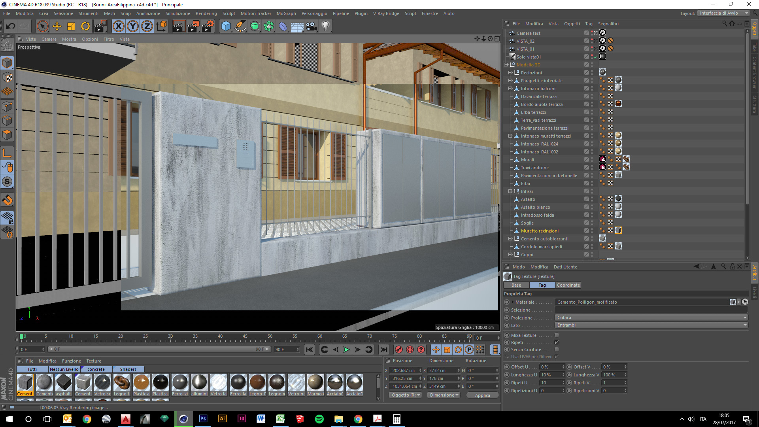Expand the Recinzioni object group

pyautogui.click(x=510, y=73)
